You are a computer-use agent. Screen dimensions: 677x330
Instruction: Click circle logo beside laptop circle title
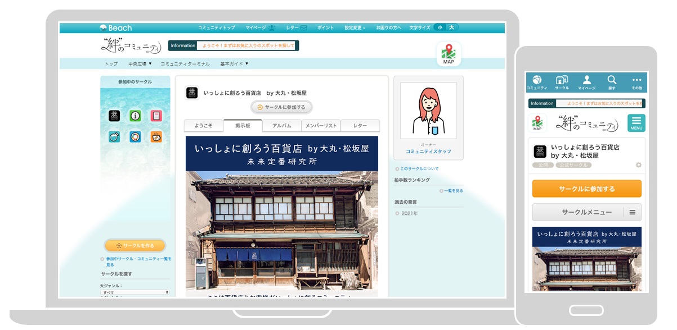point(192,93)
